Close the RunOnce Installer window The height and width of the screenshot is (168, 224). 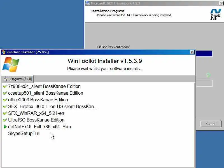192,52
